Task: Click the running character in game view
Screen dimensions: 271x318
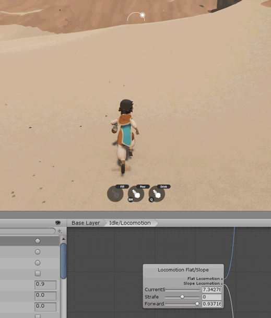Action: pos(125,136)
